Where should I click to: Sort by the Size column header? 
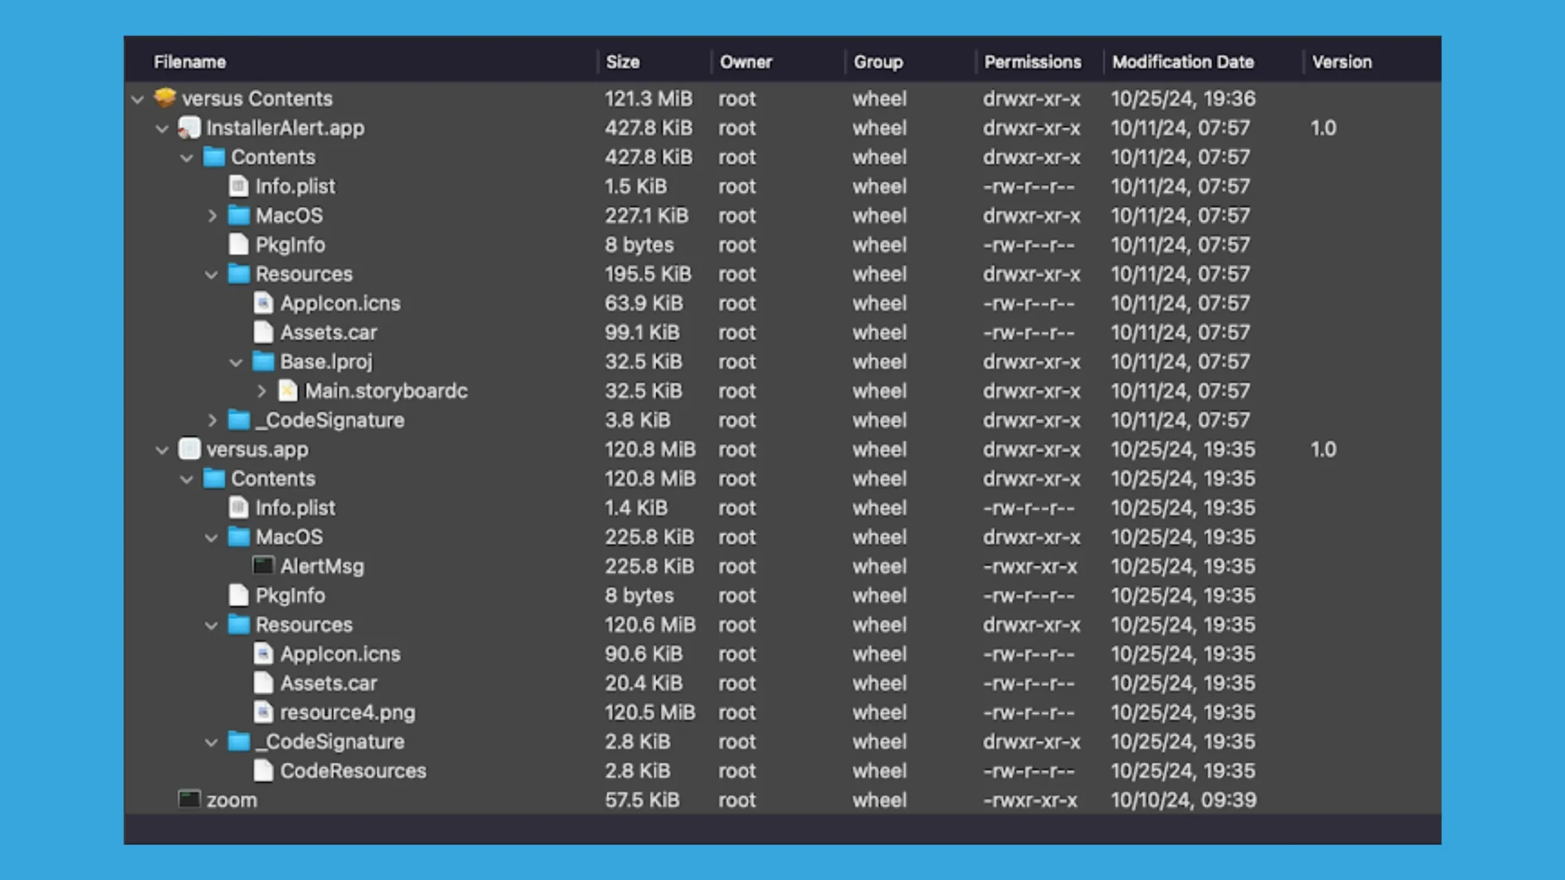[622, 62]
